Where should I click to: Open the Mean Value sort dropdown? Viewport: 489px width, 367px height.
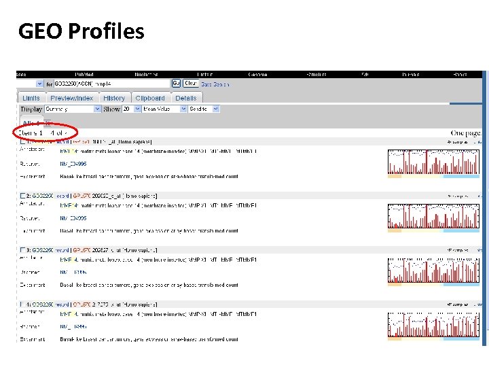164,109
